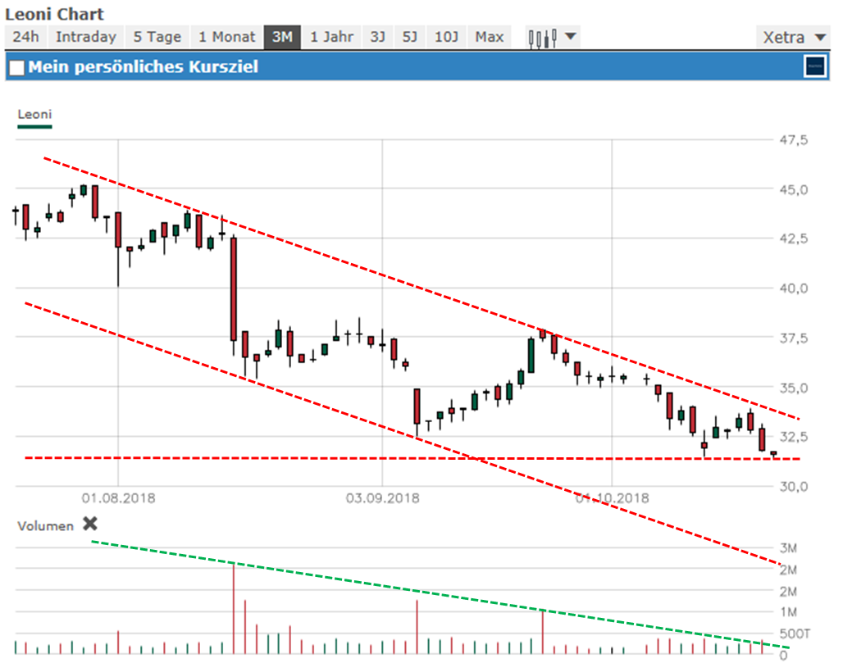
Task: Click the Leoni Chart heading
Action: click(55, 15)
